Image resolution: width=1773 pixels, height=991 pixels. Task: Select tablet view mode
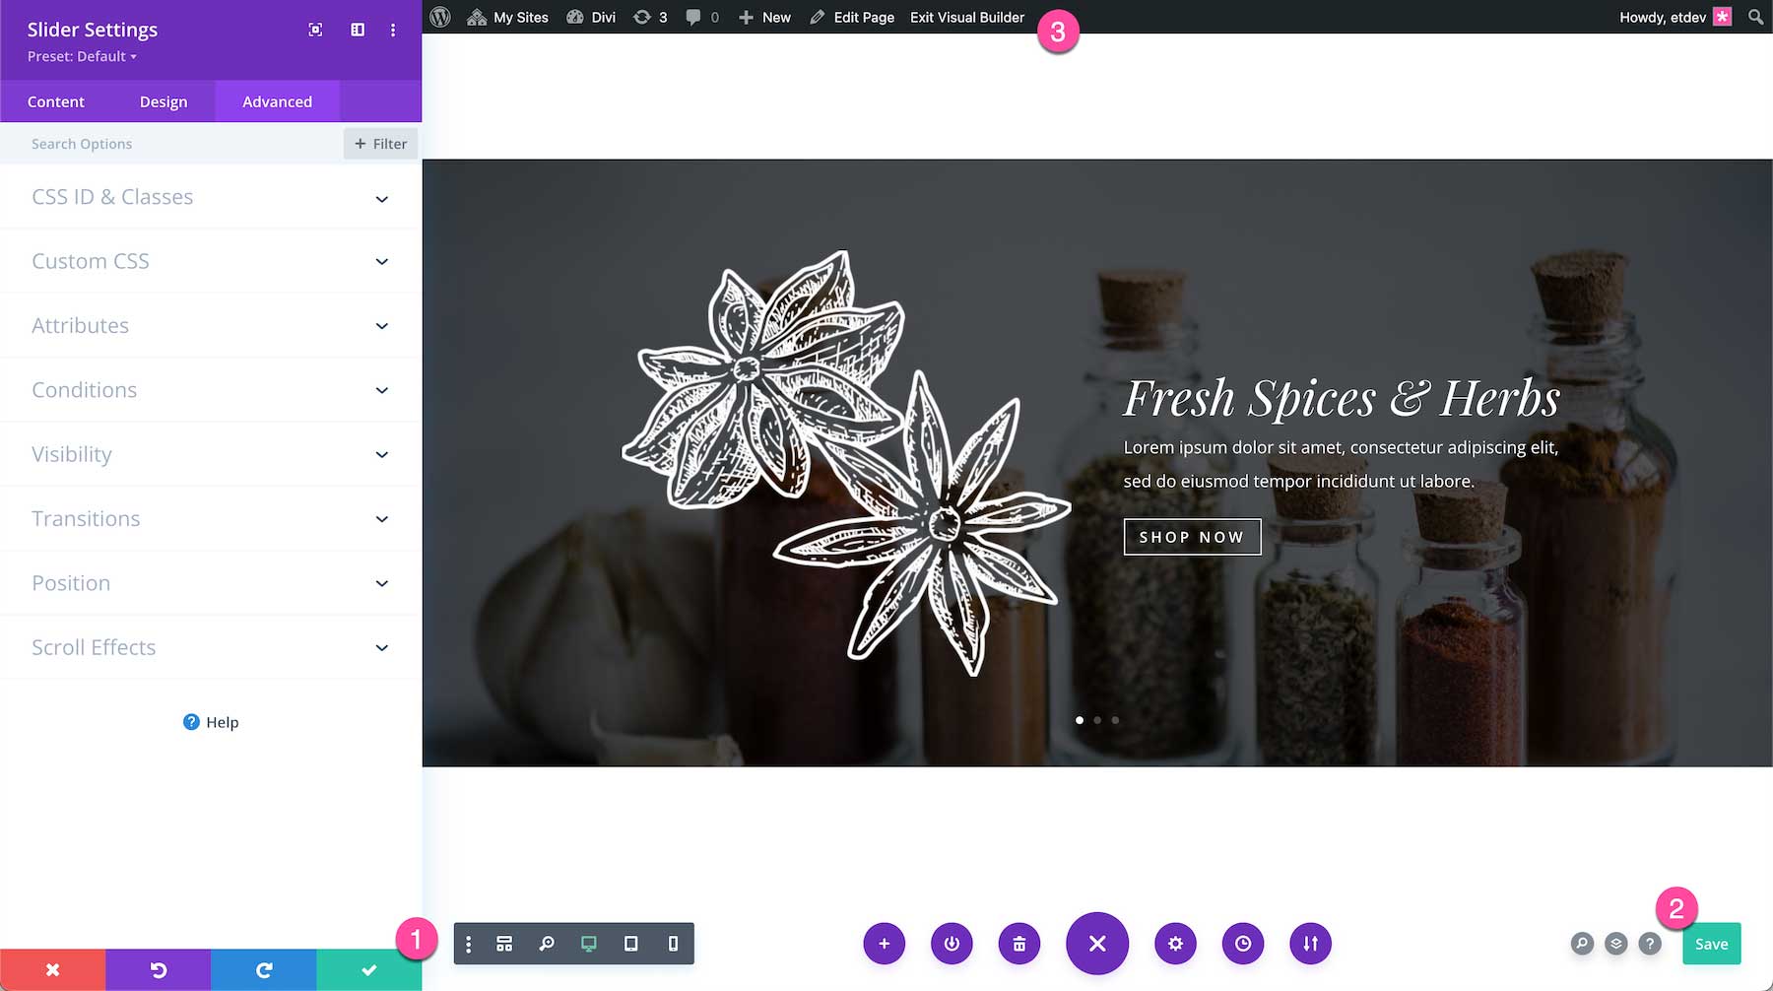(x=631, y=944)
